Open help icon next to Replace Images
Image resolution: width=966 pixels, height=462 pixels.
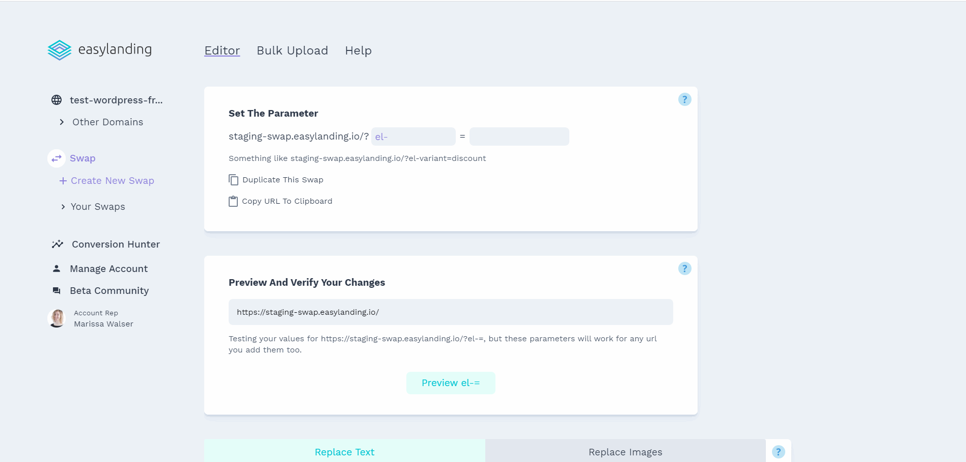tap(779, 452)
